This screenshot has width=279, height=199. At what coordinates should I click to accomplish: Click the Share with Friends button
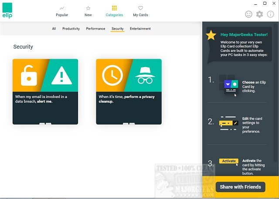click(x=240, y=187)
